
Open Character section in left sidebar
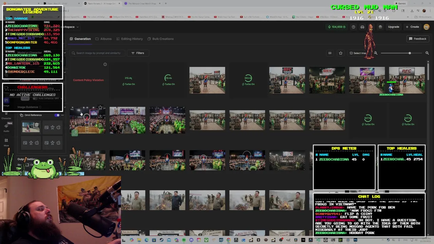[x=6, y=115]
